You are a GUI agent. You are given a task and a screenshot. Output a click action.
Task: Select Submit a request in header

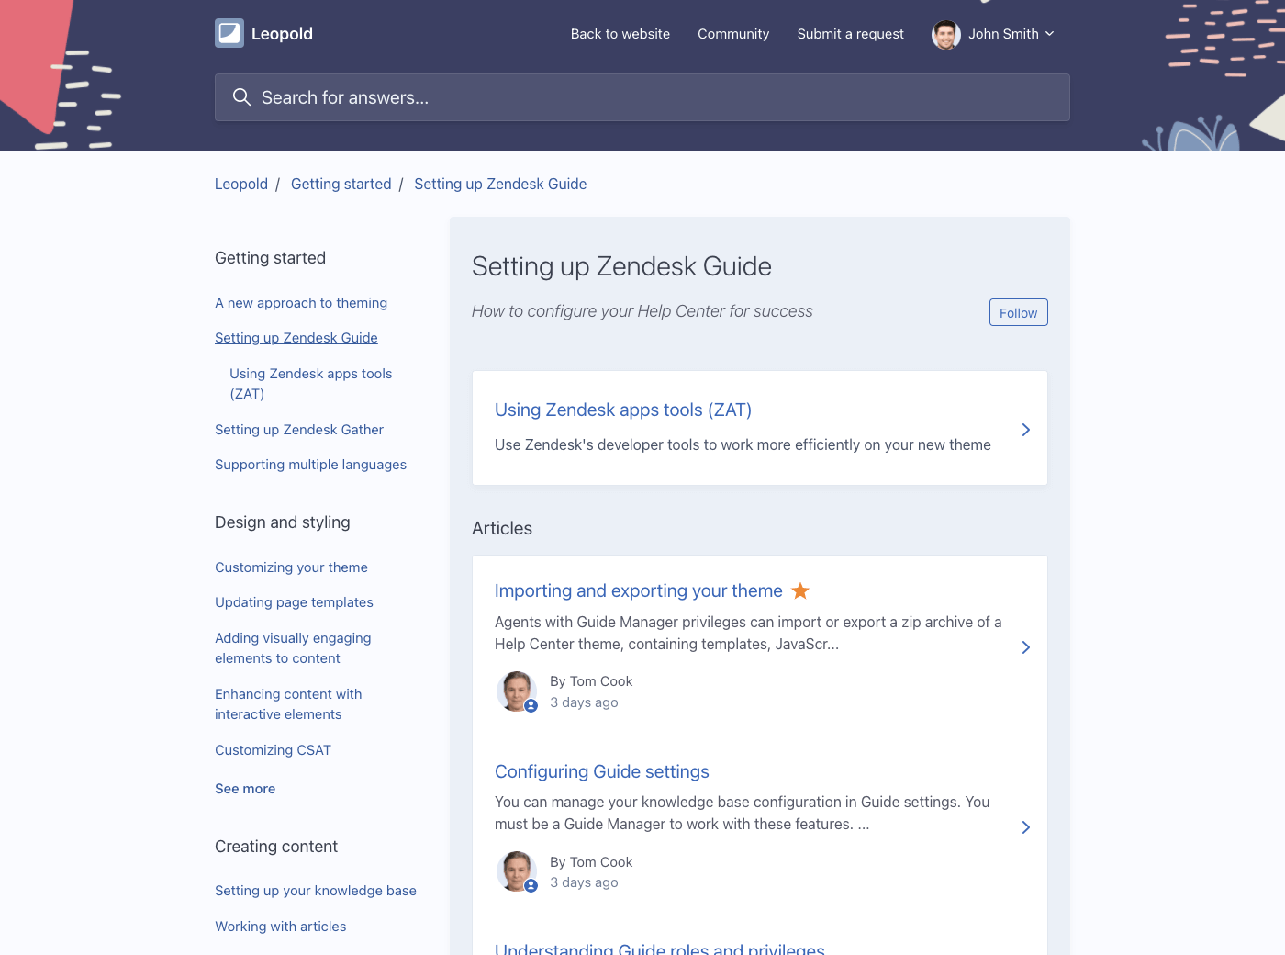click(x=850, y=34)
